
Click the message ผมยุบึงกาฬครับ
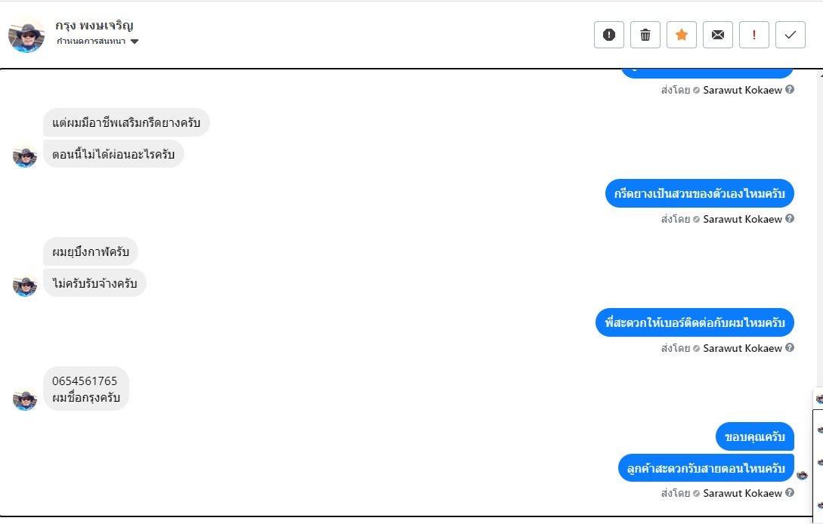coord(91,251)
